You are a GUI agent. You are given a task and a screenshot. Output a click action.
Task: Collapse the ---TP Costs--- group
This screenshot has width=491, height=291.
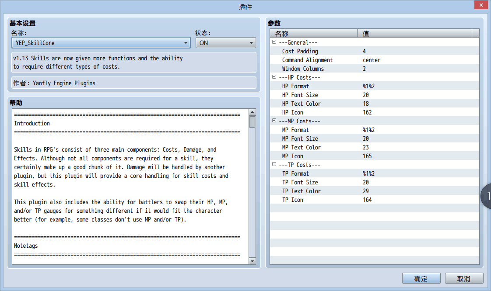[x=274, y=164]
